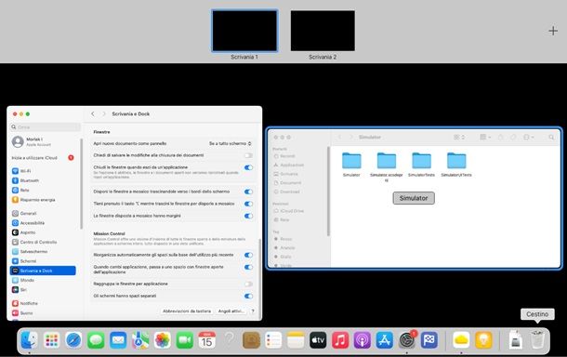Enable Raggruppa le finestre per applicazione
Viewport: 567px width, 357px height.
248,284
